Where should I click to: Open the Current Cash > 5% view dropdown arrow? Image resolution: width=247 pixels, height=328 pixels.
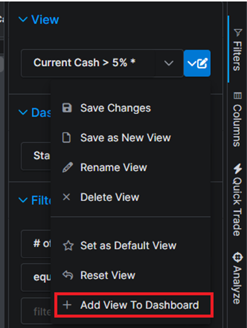(x=168, y=63)
